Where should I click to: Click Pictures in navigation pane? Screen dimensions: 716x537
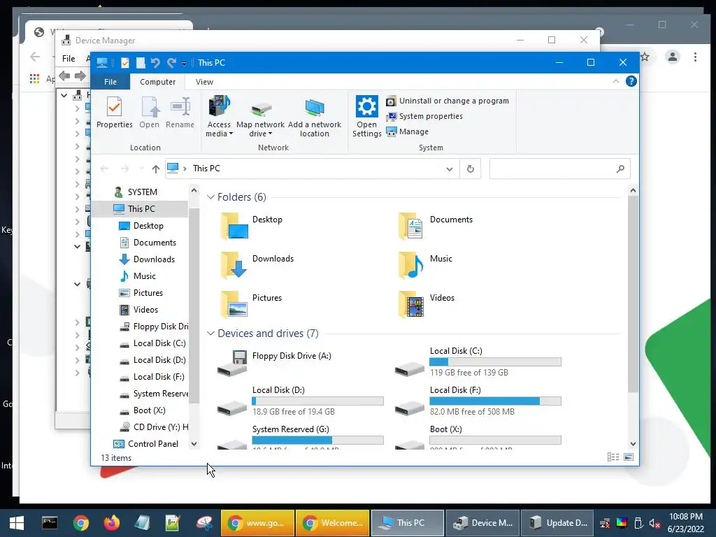click(148, 293)
